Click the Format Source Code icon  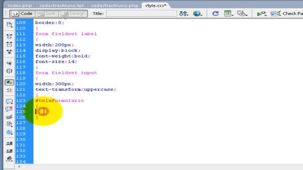tap(9, 159)
